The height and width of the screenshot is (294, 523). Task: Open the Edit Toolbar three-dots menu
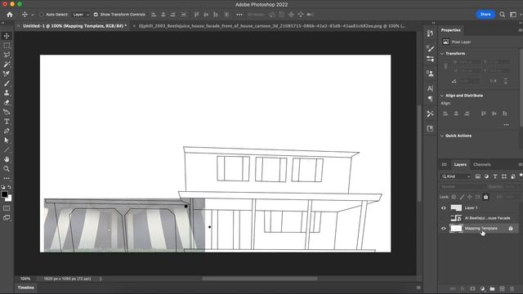[x=7, y=178]
